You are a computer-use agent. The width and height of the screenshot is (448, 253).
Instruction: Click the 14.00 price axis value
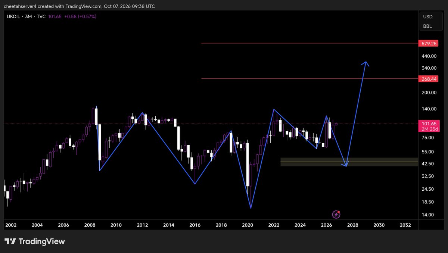point(429,215)
